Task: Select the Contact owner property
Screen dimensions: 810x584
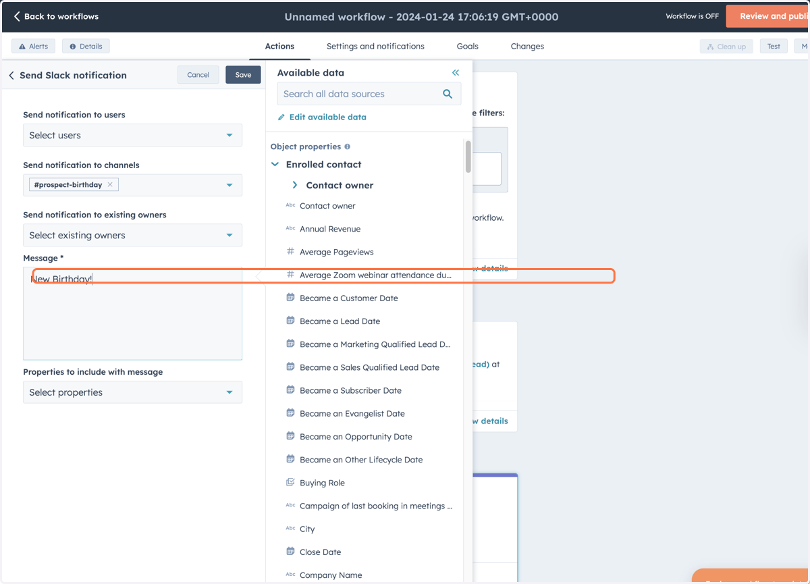Action: [x=327, y=206]
